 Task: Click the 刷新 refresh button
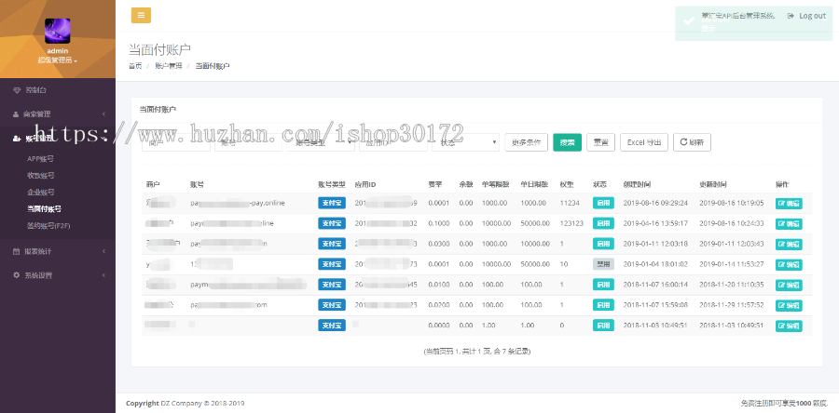click(x=692, y=142)
